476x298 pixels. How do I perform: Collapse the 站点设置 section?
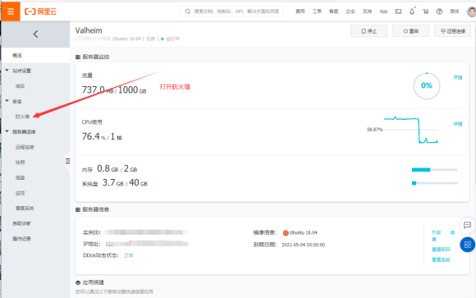(x=7, y=71)
